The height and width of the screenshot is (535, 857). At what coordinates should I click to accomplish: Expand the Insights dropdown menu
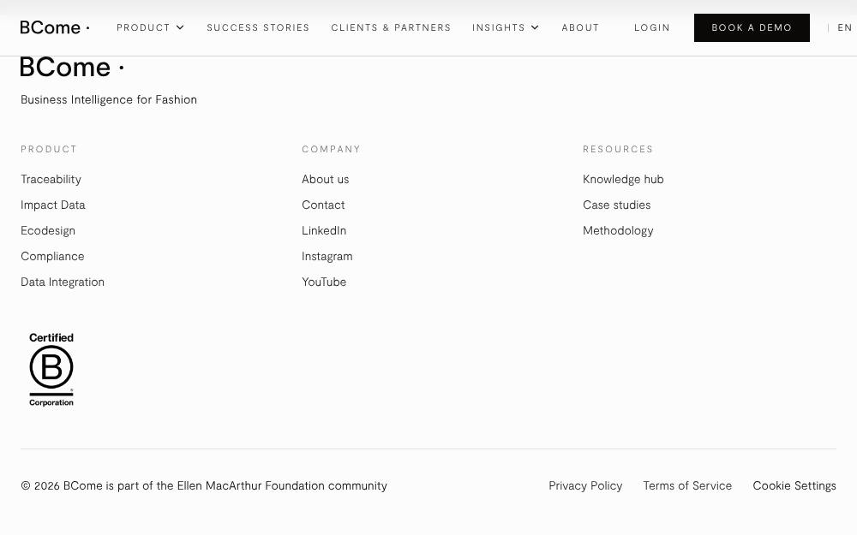click(506, 27)
